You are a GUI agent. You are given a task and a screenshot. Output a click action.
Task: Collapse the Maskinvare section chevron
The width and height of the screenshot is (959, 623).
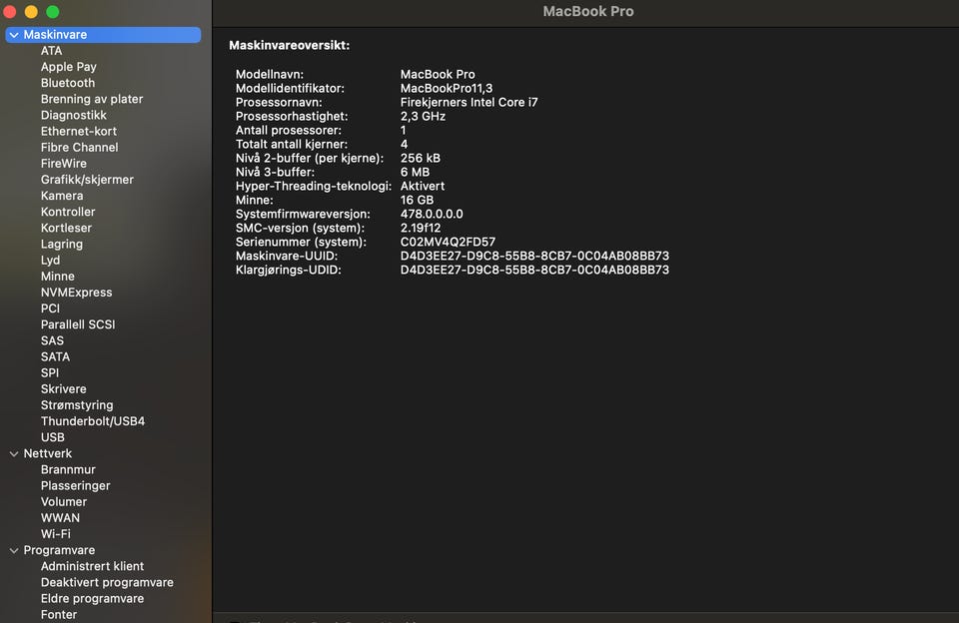pyautogui.click(x=13, y=35)
